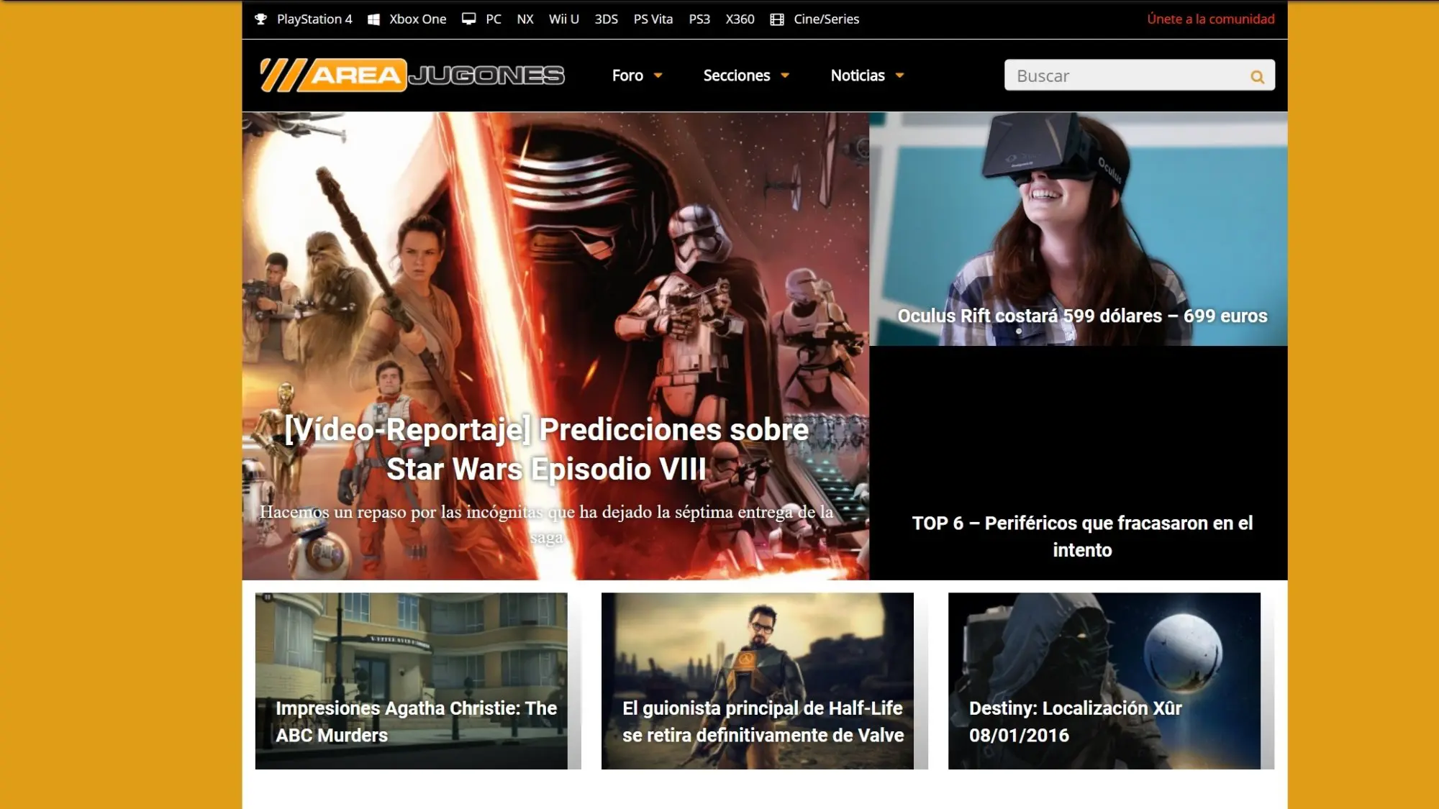Expand the Foro dropdown menu

(x=637, y=76)
